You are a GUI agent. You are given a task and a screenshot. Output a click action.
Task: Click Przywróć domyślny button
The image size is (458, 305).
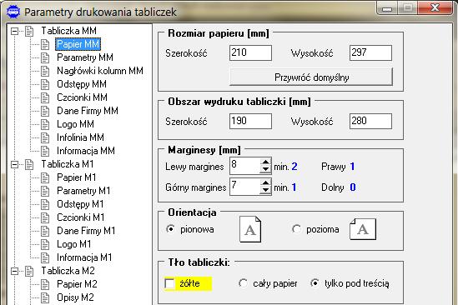(311, 77)
